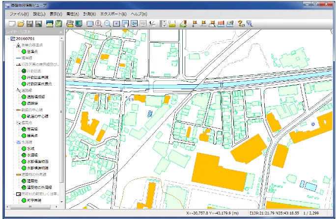Click the 水部構造物面 layer name
336x219 pixels.
[38, 162]
